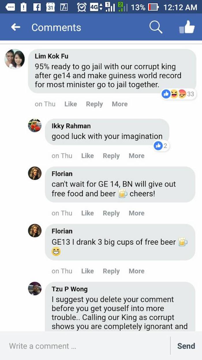View likes on Ikky Rahman's reply

point(161,146)
